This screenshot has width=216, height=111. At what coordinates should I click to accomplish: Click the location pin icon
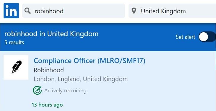coord(134,11)
